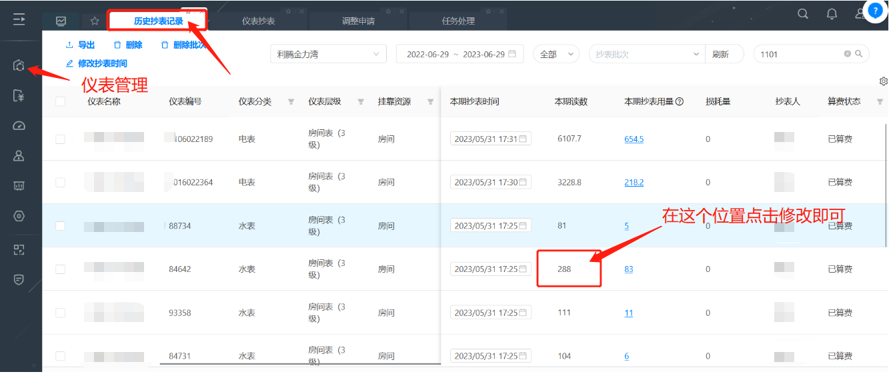Screen dimensions: 889x374
Task: Open the chart dashboard tab icon
Action: point(61,21)
